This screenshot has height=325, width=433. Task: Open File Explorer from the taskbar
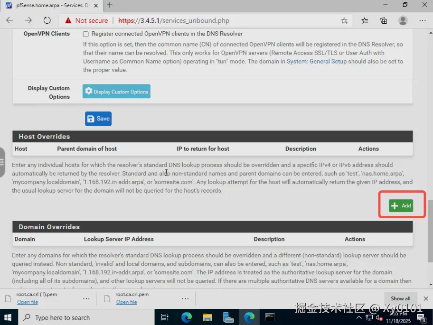point(207,317)
